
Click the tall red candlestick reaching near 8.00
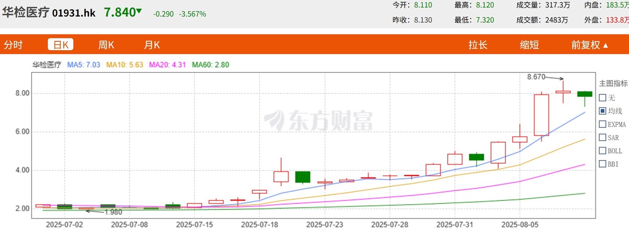click(542, 115)
